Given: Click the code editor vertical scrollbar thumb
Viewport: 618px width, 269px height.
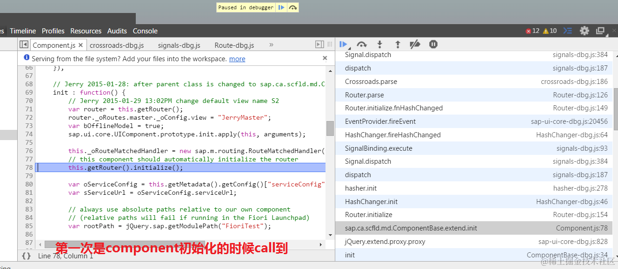Looking at the screenshot, I should click(330, 128).
